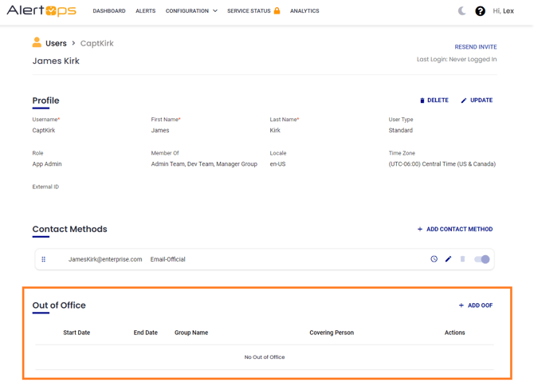Screen dimensions: 534x390
Task: Open the Hi, Lex user menu
Action: coord(503,11)
